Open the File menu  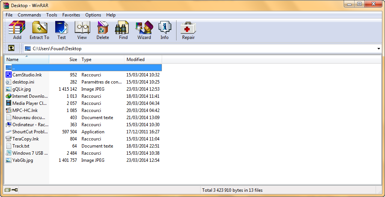(9, 15)
